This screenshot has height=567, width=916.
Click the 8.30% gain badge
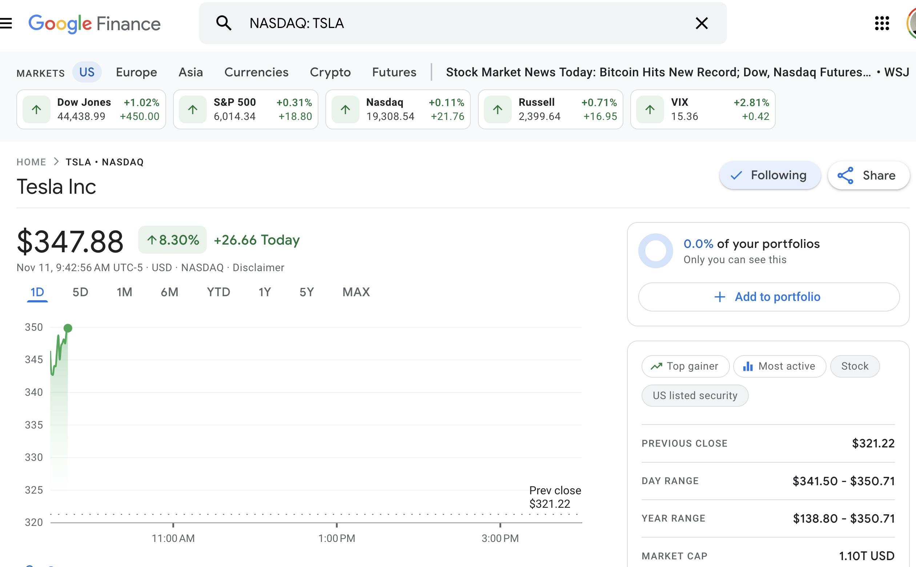[x=172, y=240]
